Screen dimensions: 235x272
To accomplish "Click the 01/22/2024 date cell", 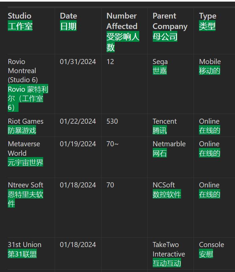I will (78, 121).
